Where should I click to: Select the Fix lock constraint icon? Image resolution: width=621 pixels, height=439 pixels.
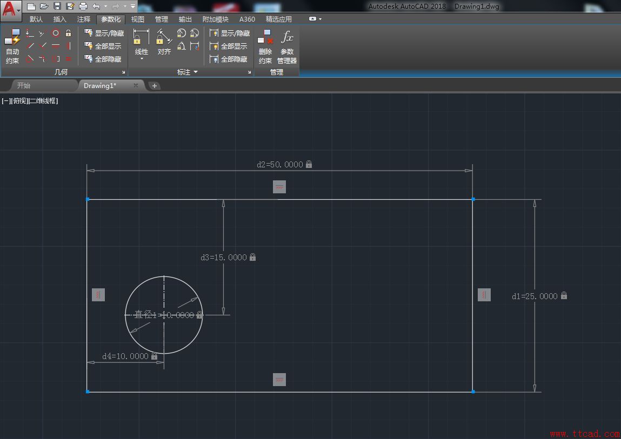(68, 33)
